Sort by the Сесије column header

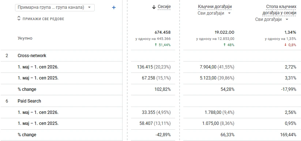tap(164, 7)
